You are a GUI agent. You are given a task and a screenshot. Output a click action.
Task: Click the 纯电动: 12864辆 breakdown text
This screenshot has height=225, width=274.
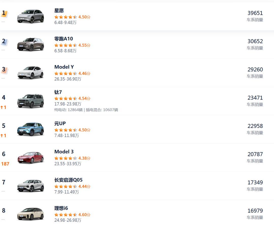point(68,110)
